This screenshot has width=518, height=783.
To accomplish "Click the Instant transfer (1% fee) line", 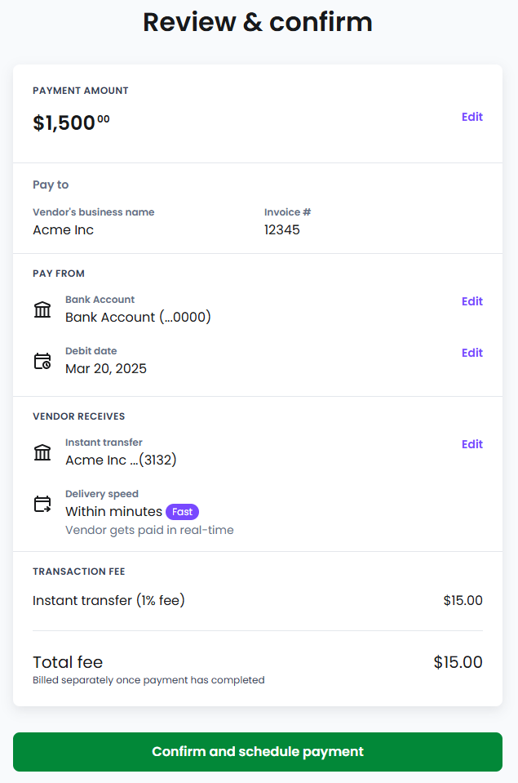I will tap(258, 600).
